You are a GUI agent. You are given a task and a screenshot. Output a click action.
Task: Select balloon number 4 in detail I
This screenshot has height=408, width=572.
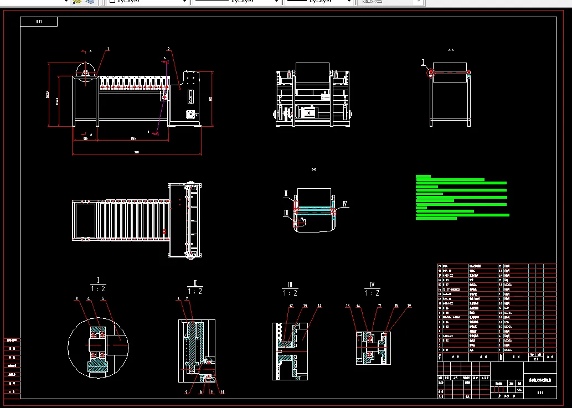pos(88,298)
